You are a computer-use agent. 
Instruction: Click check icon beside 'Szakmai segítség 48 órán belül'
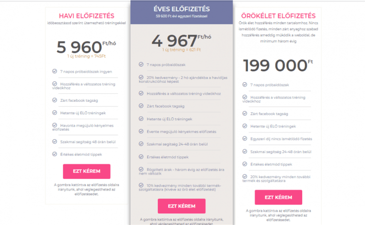pyautogui.click(x=55, y=141)
